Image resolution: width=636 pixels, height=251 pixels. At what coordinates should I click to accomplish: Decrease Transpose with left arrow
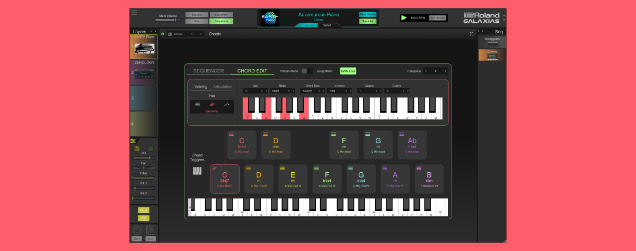(426, 71)
